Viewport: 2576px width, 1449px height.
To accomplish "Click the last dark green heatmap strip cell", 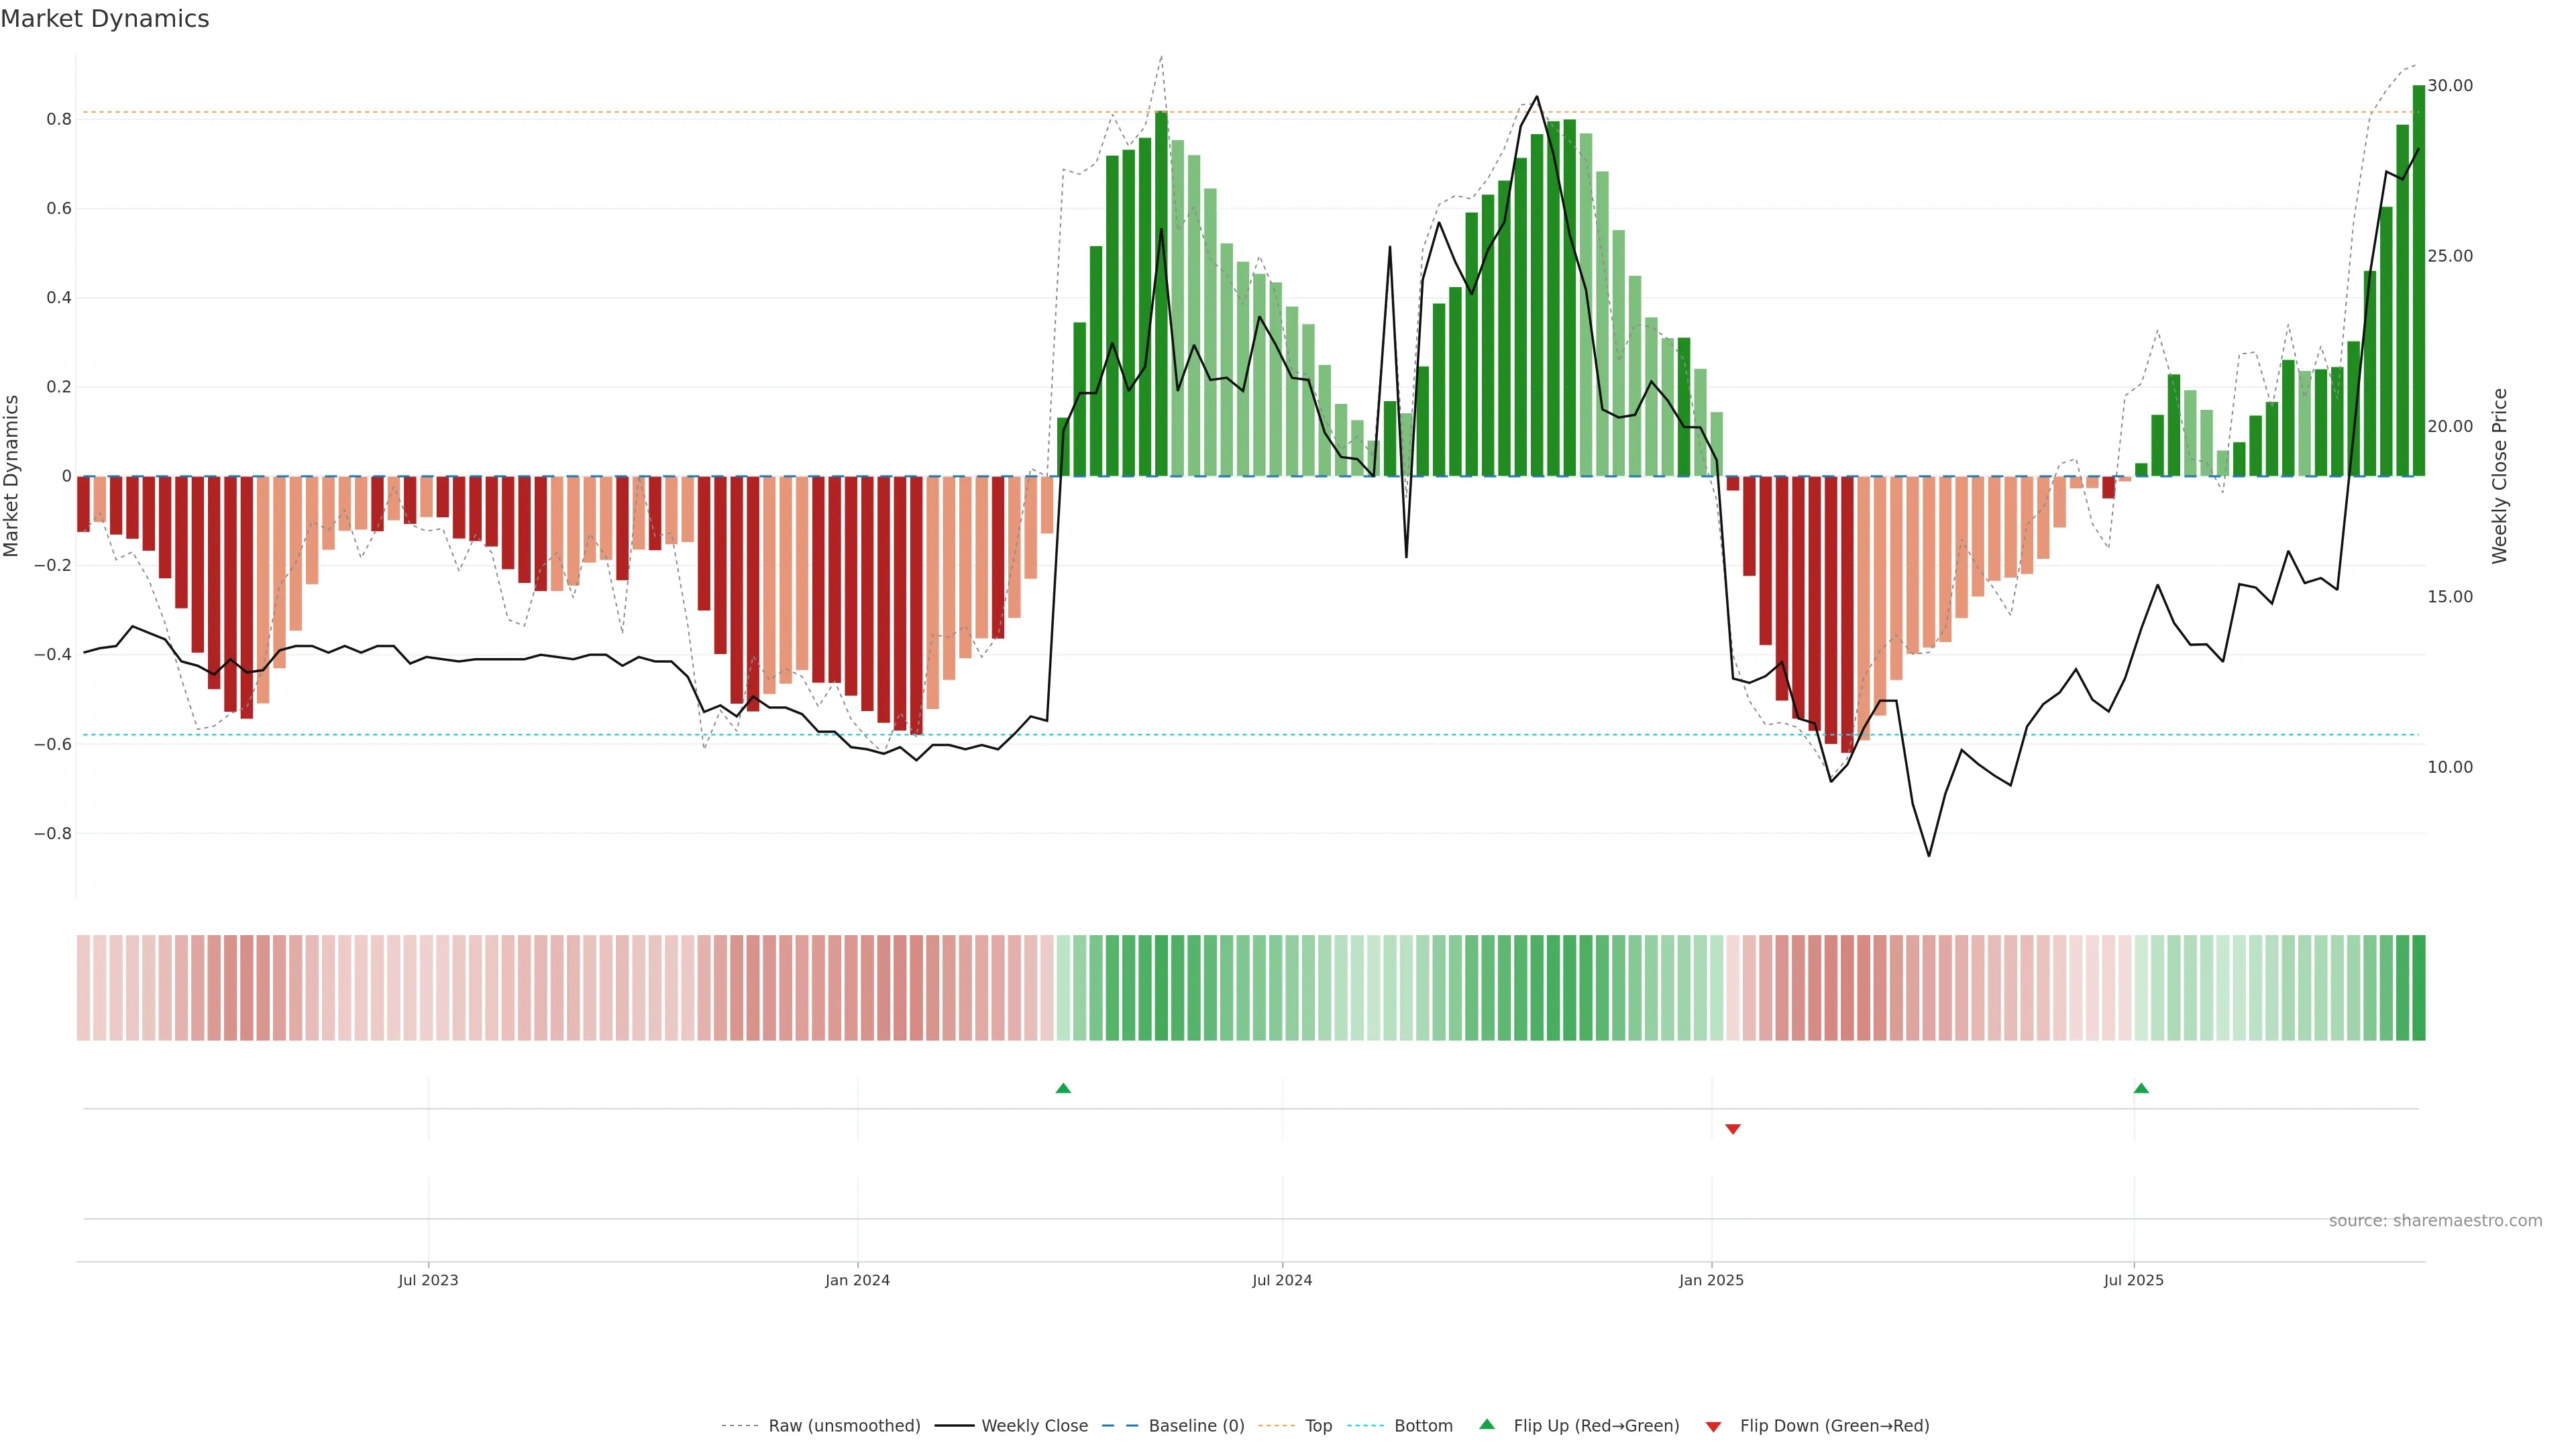I will click(2418, 987).
